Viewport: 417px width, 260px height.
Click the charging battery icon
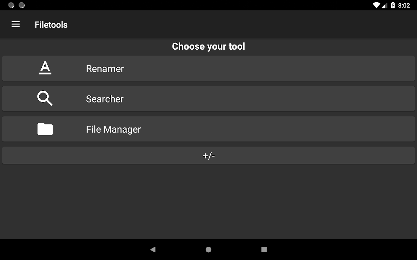[393, 5]
